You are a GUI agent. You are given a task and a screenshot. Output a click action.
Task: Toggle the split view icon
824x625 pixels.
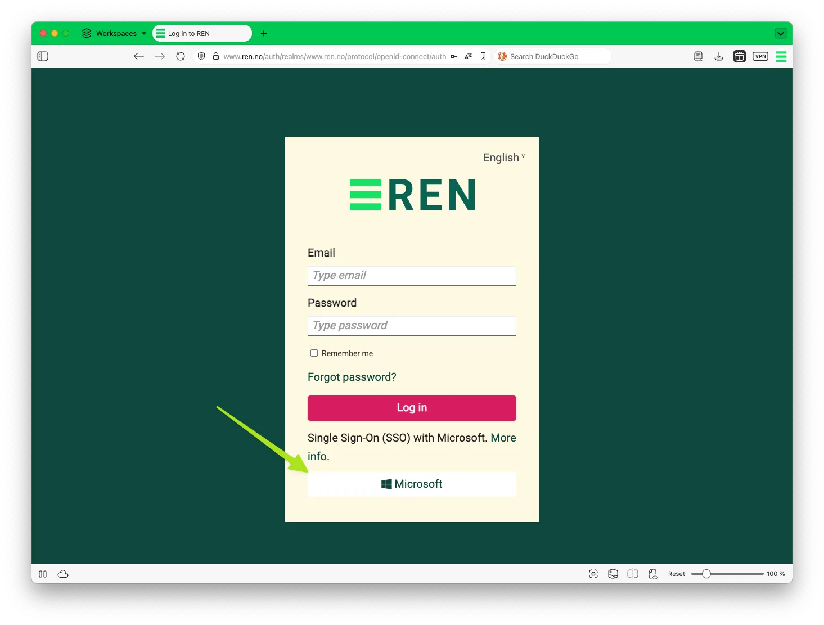click(x=632, y=574)
